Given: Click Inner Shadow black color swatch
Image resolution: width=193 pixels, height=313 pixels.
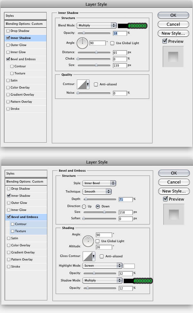Looking at the screenshot, I should (x=123, y=25).
